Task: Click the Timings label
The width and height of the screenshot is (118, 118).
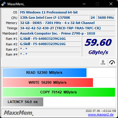Action: (x=12, y=28)
